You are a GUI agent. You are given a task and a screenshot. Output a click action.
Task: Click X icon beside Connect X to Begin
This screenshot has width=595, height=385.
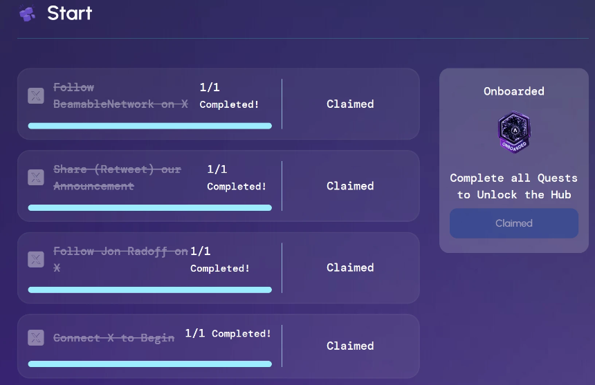click(36, 338)
